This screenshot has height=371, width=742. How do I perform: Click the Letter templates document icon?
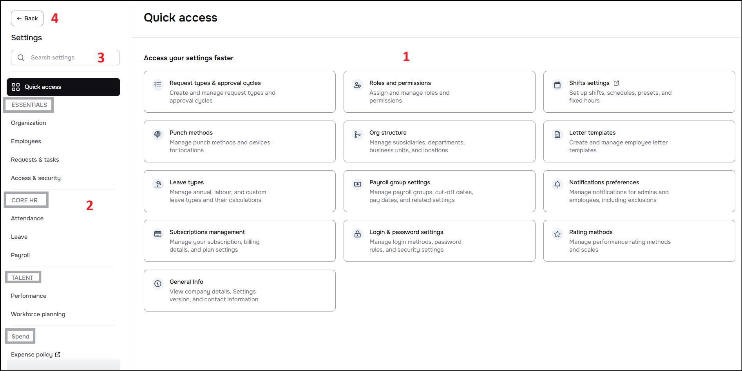click(x=557, y=135)
